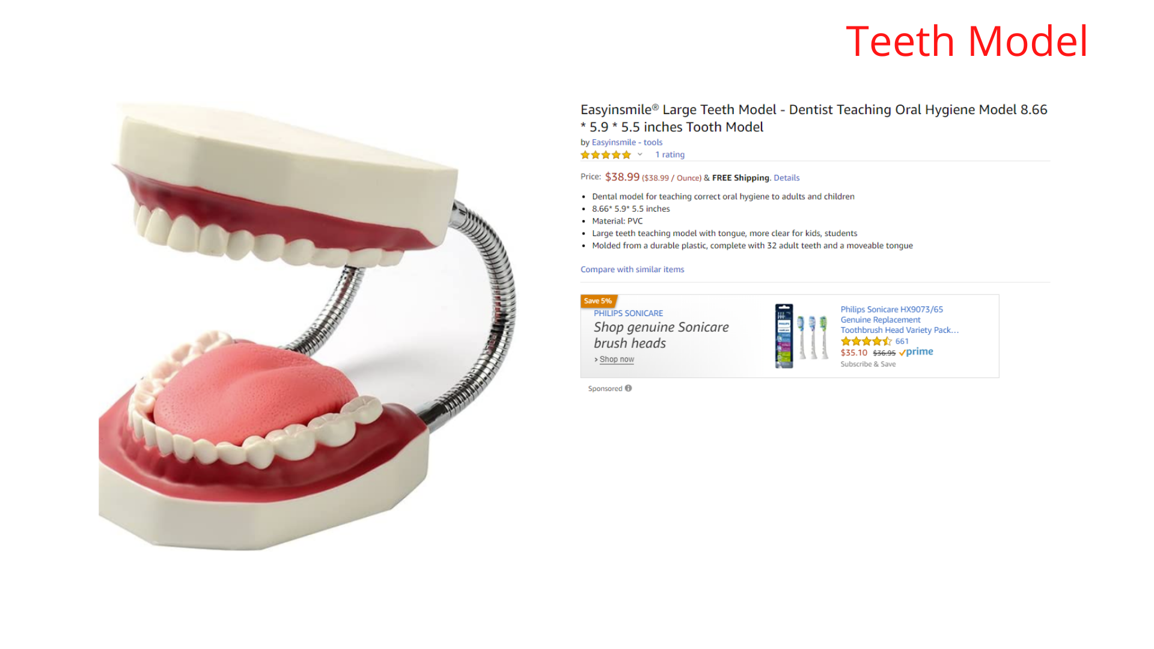Click the five-star rating icons

[x=605, y=155]
